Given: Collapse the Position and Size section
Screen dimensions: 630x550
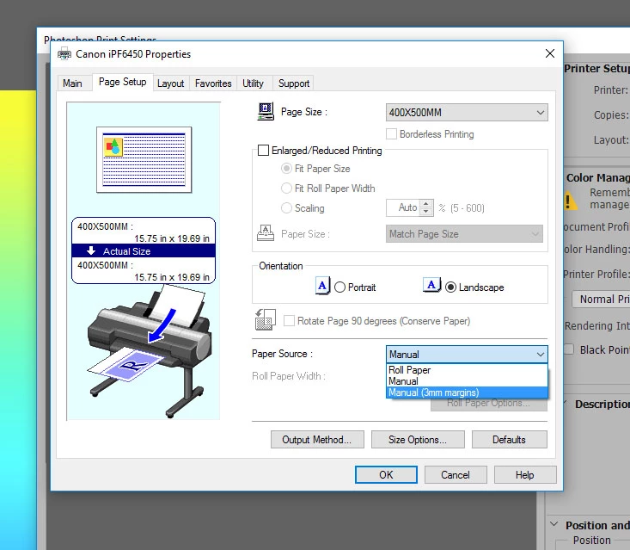Looking at the screenshot, I should pyautogui.click(x=554, y=525).
